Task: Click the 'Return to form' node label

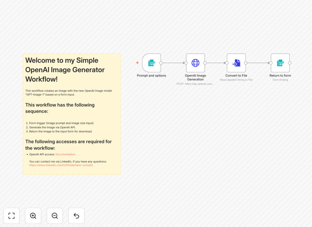Action: point(280,76)
